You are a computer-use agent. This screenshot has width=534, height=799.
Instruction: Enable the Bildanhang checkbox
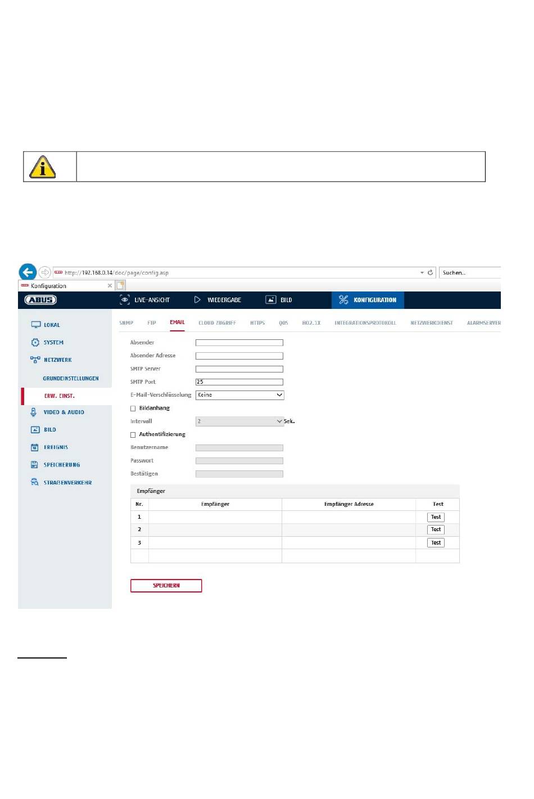133,409
